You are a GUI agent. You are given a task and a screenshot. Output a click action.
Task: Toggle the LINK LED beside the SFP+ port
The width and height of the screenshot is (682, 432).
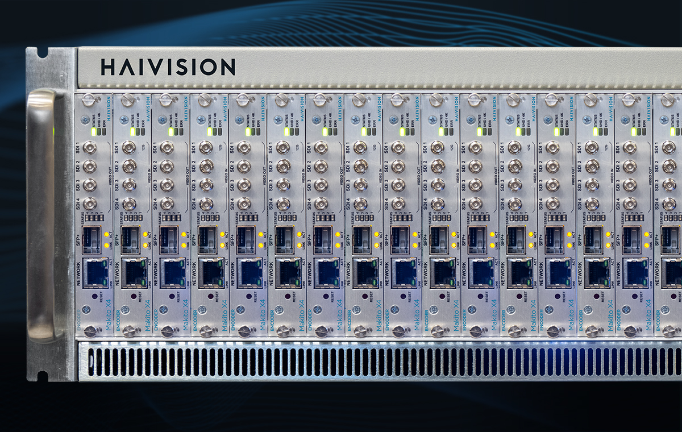[106, 245]
